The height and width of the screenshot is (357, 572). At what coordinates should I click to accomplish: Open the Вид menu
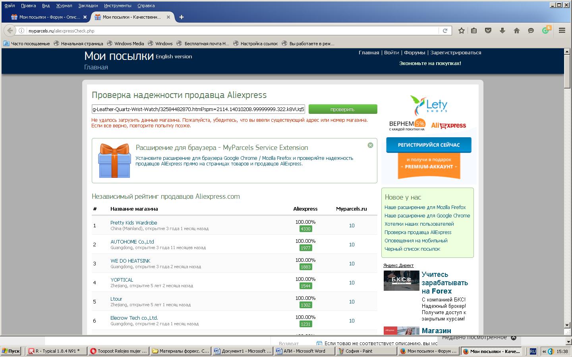(x=46, y=6)
